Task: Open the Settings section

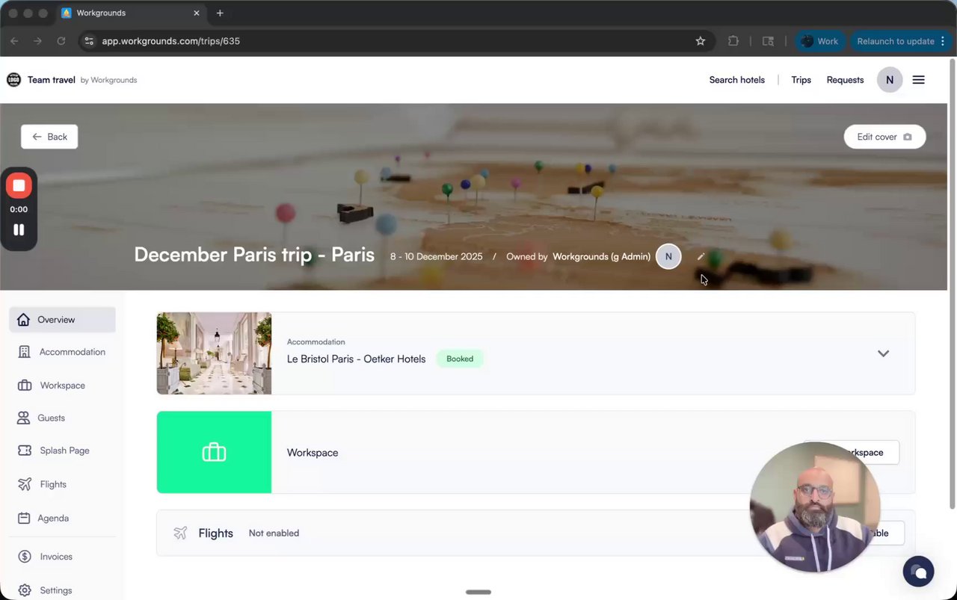Action: 62,590
